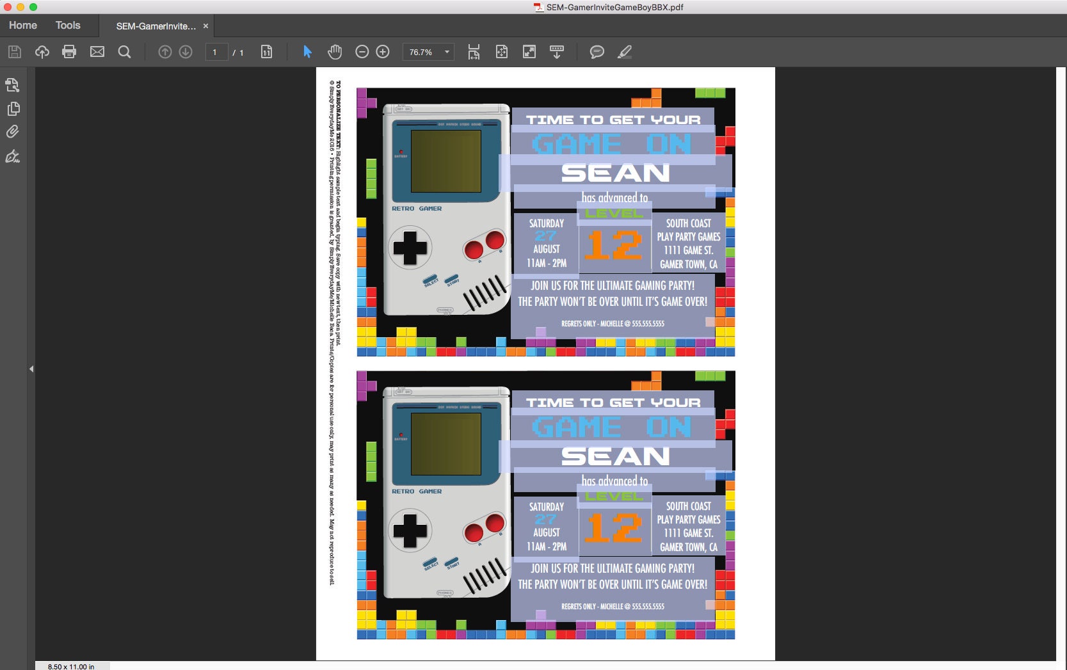Add a comment with speech bubble icon
The height and width of the screenshot is (670, 1067).
click(597, 52)
